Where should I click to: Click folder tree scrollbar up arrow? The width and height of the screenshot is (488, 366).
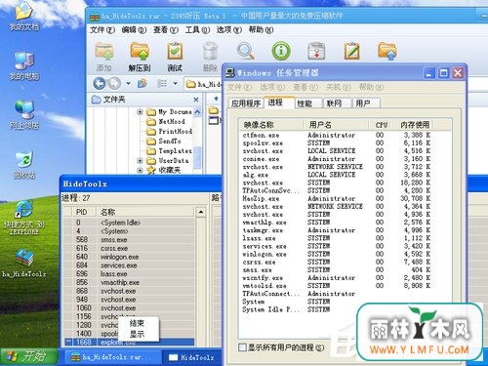point(197,112)
